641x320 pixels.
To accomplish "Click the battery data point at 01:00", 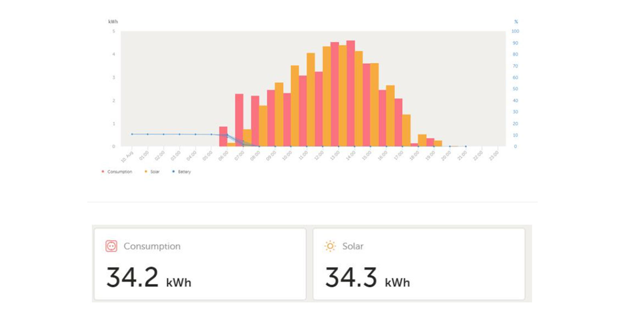I will click(x=147, y=134).
